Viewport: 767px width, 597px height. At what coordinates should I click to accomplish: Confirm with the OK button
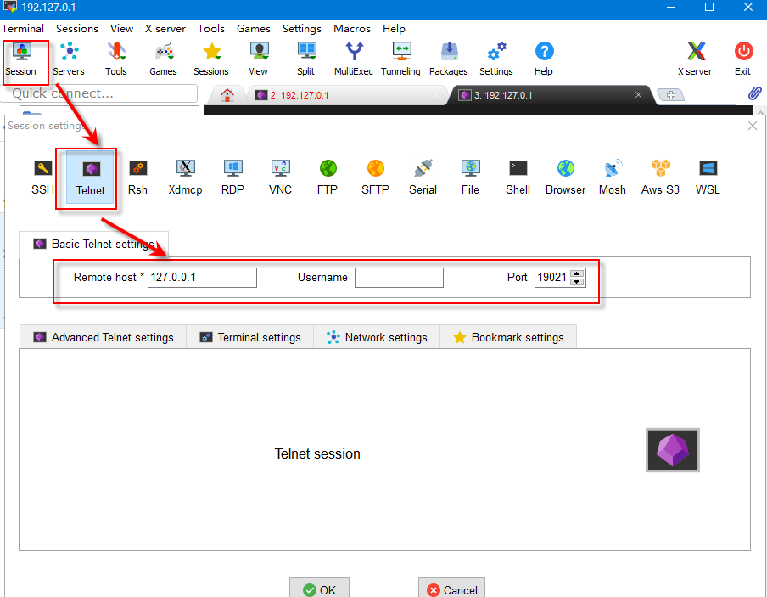point(319,589)
